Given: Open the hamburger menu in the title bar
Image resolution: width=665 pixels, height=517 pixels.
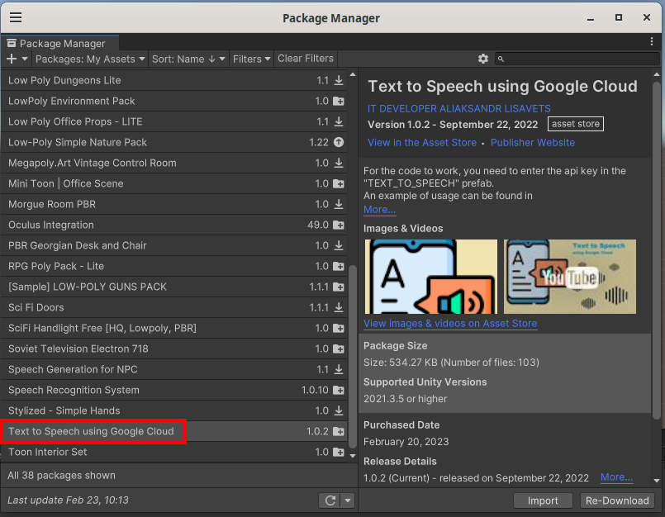Looking at the screenshot, I should pyautogui.click(x=16, y=17).
